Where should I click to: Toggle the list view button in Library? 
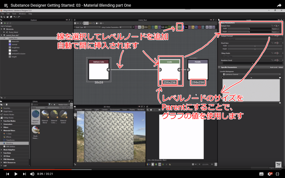[x=72, y=105]
